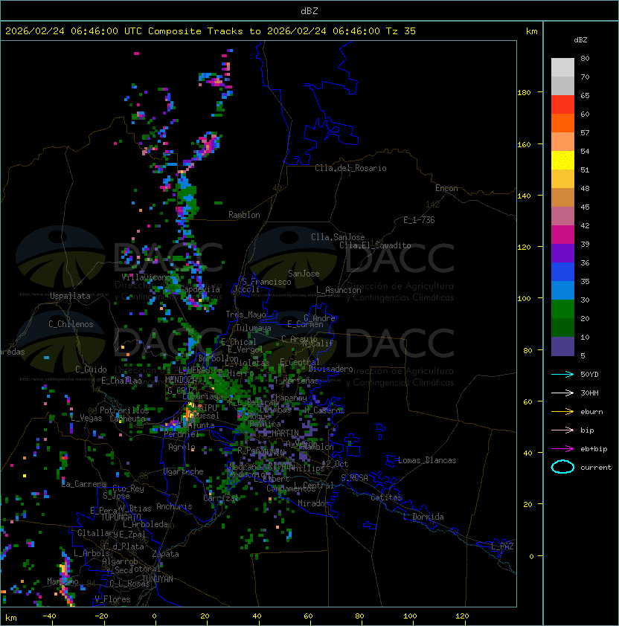Click the '160' tick on vertical axis
The image size is (619, 626).
pos(524,144)
